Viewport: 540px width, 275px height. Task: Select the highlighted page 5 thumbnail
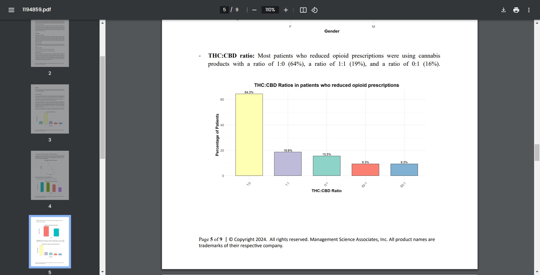50,242
